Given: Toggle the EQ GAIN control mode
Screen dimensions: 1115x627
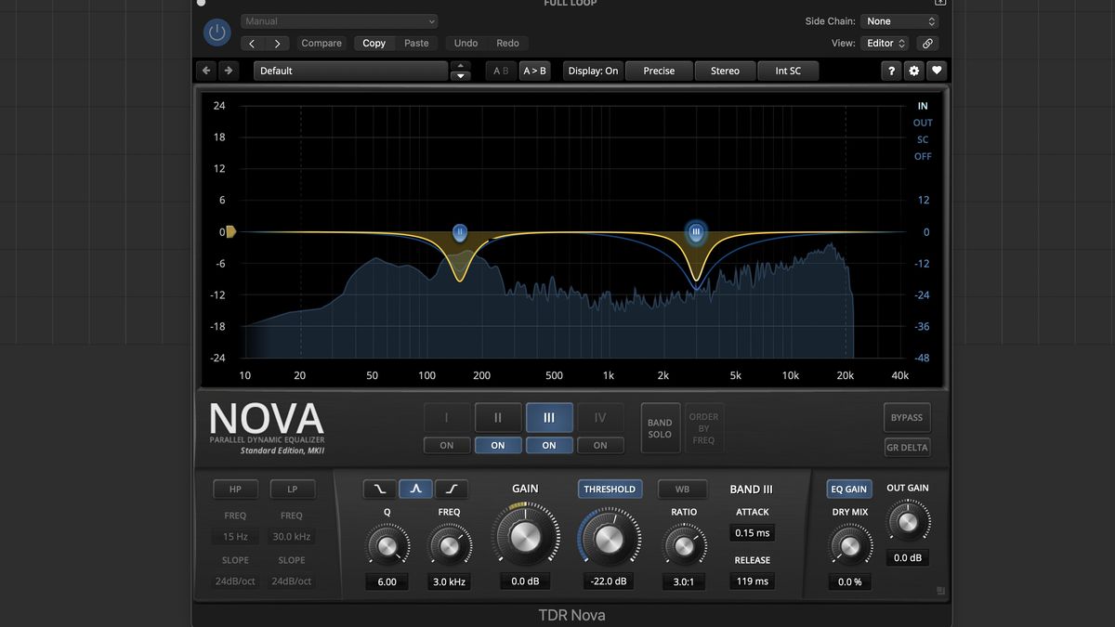Looking at the screenshot, I should coord(848,488).
